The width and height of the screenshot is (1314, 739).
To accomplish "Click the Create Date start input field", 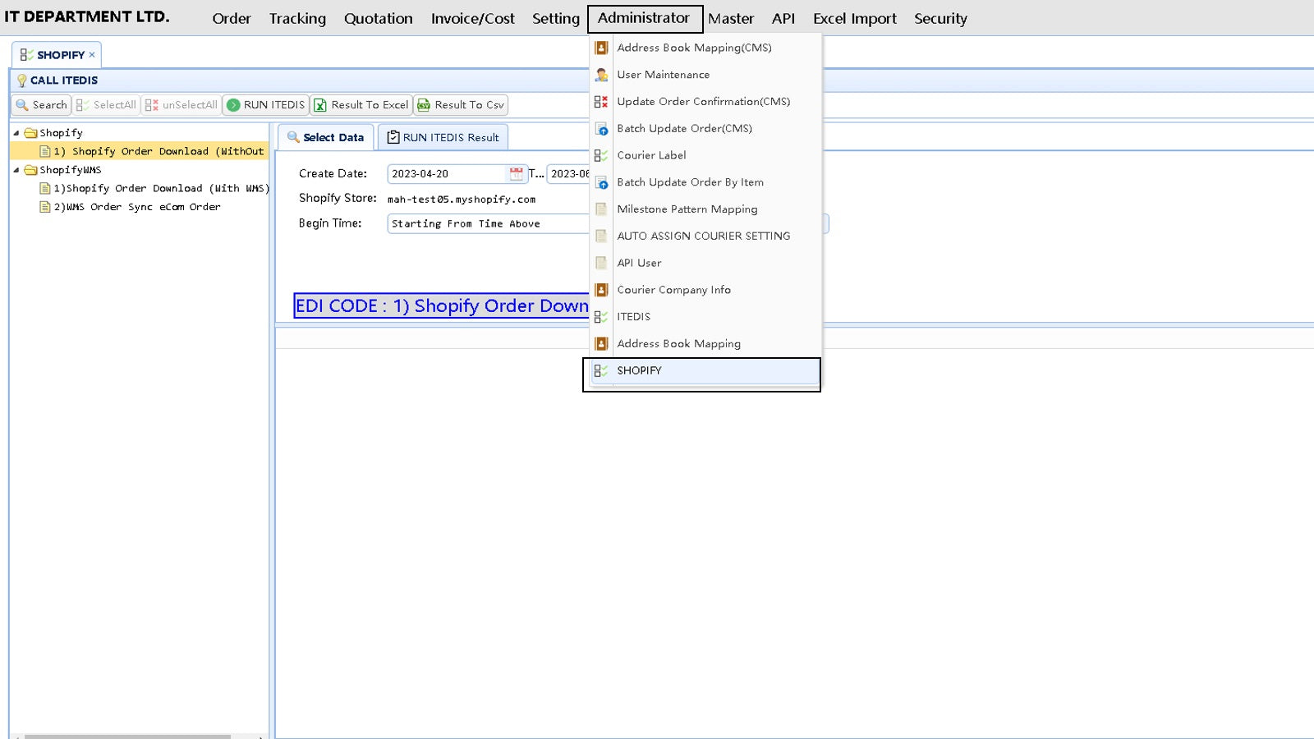I will (x=448, y=174).
